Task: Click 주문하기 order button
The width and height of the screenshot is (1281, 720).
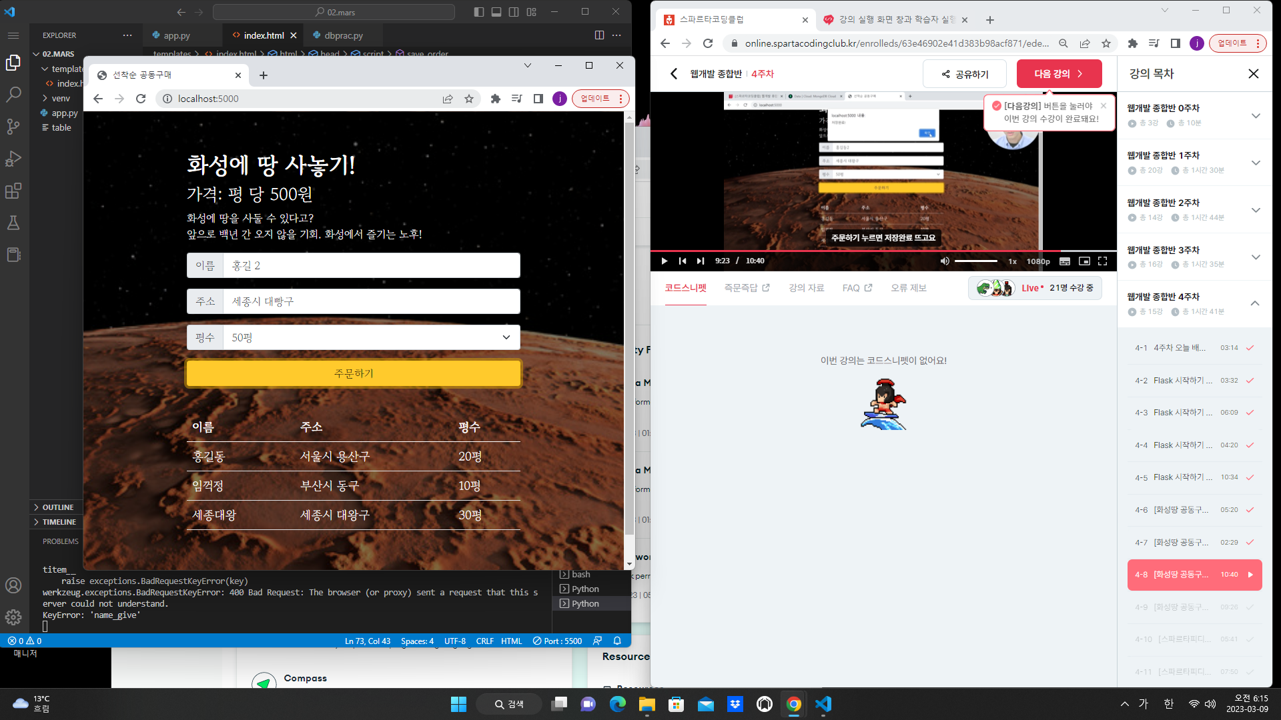Action: pyautogui.click(x=354, y=373)
